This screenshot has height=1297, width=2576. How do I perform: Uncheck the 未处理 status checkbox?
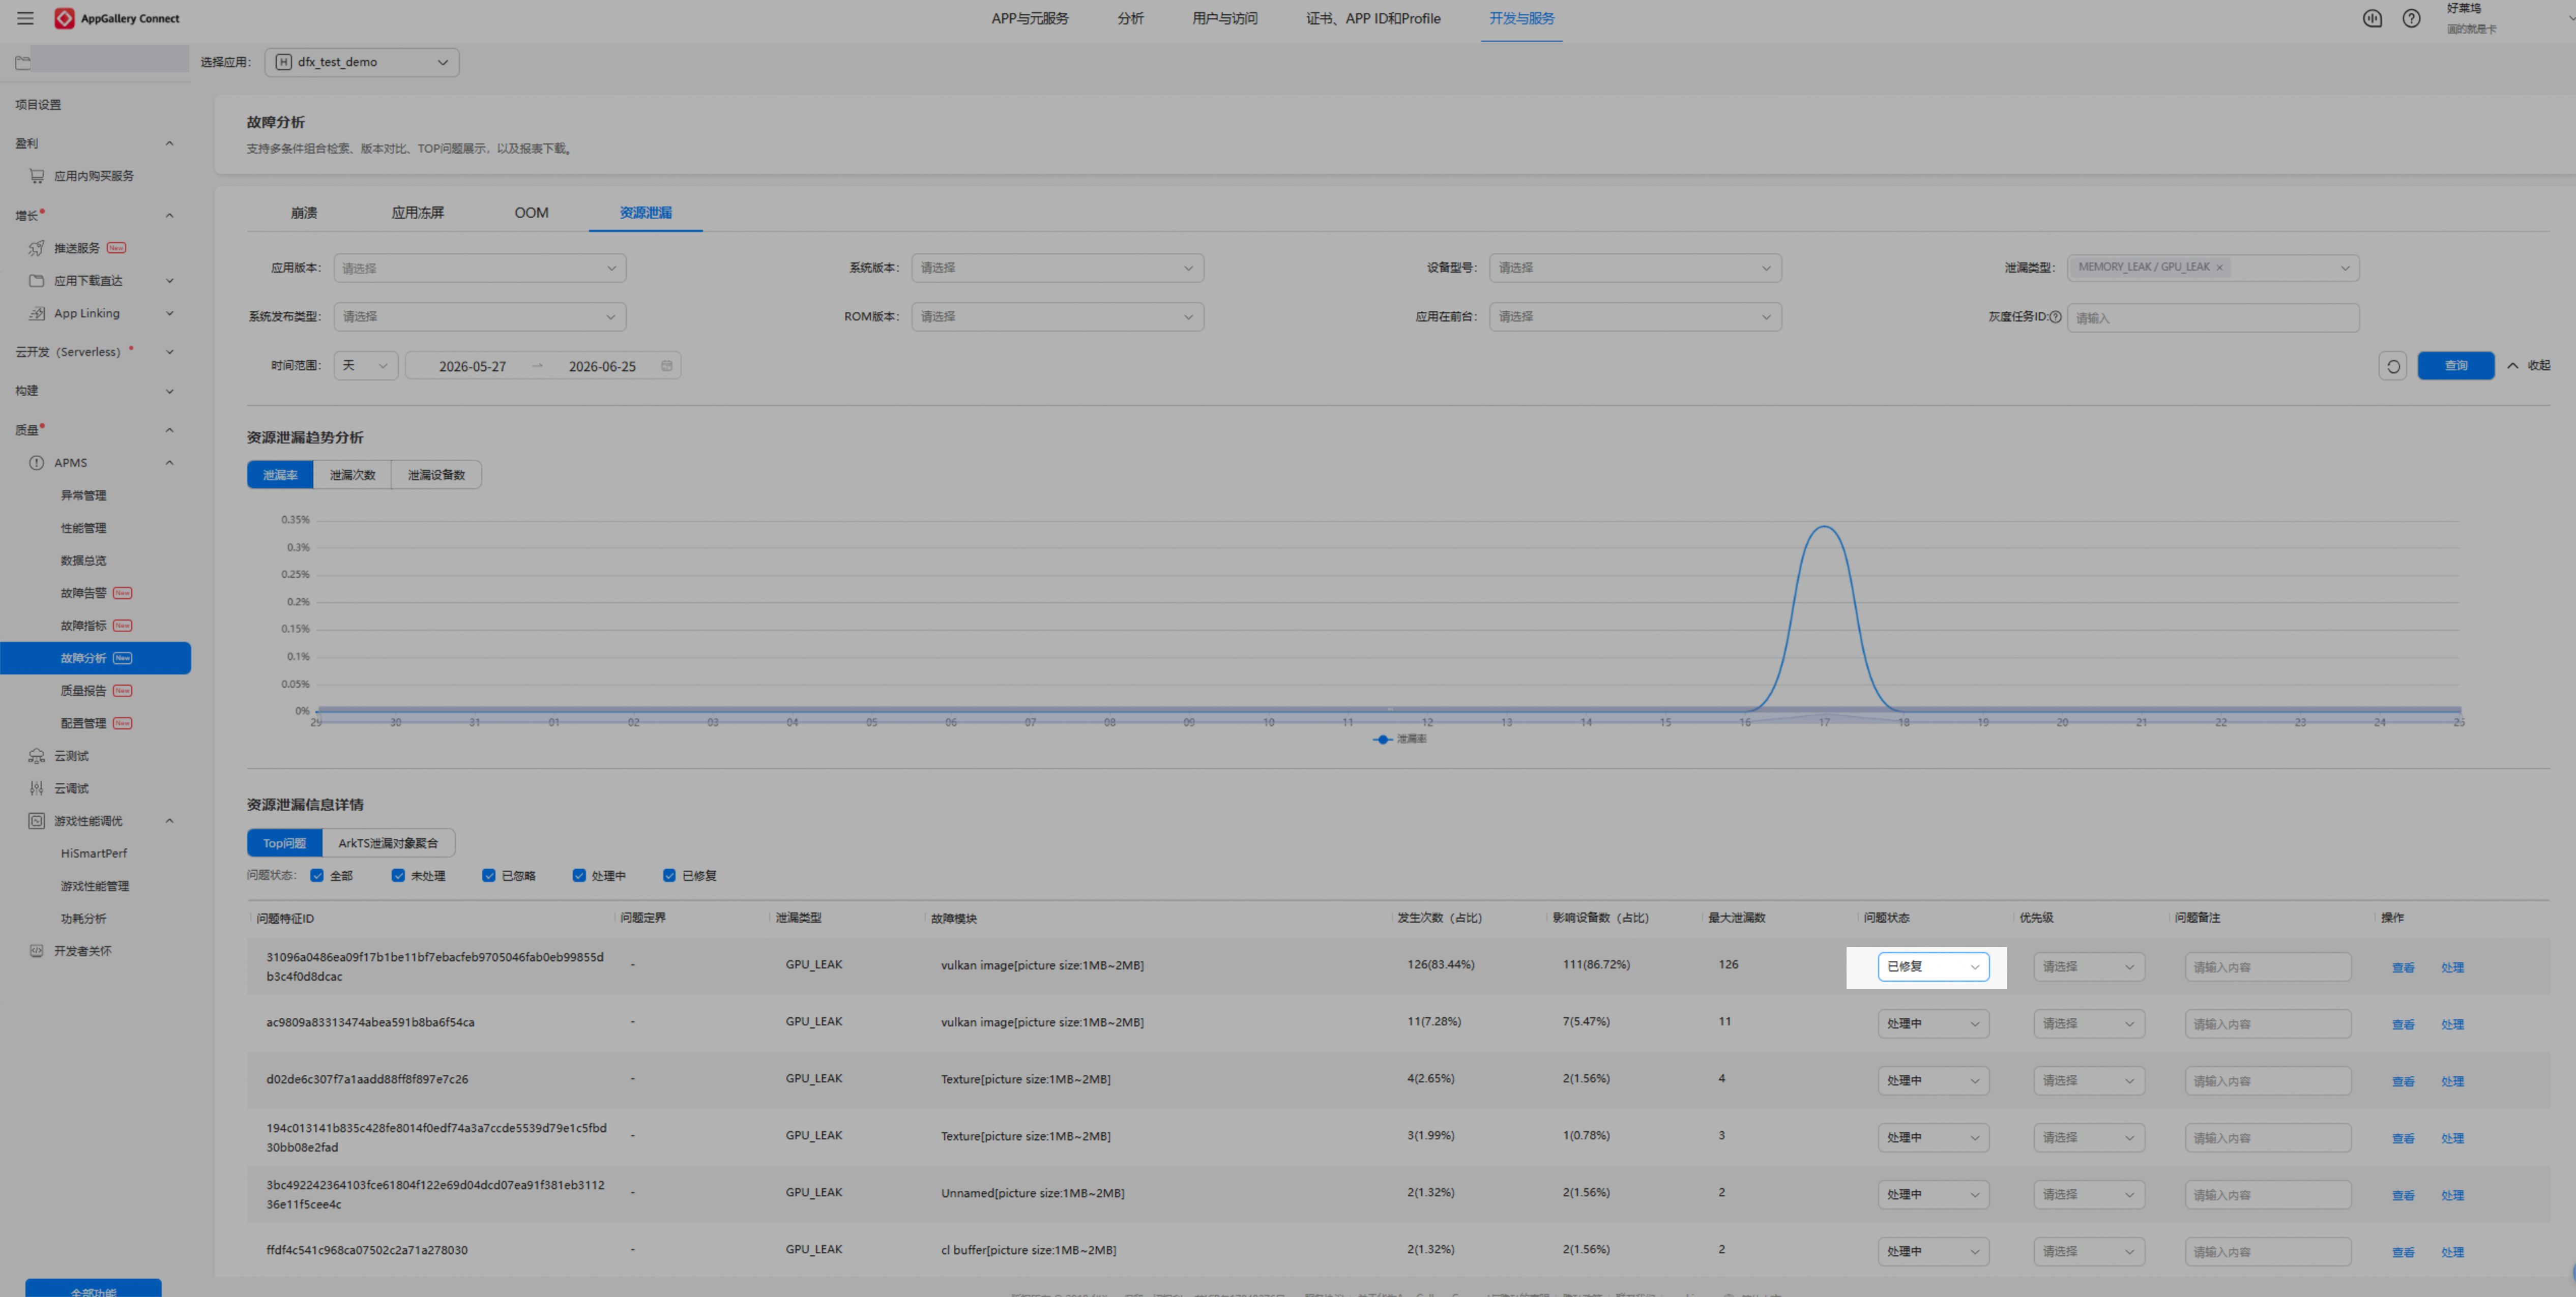398,876
